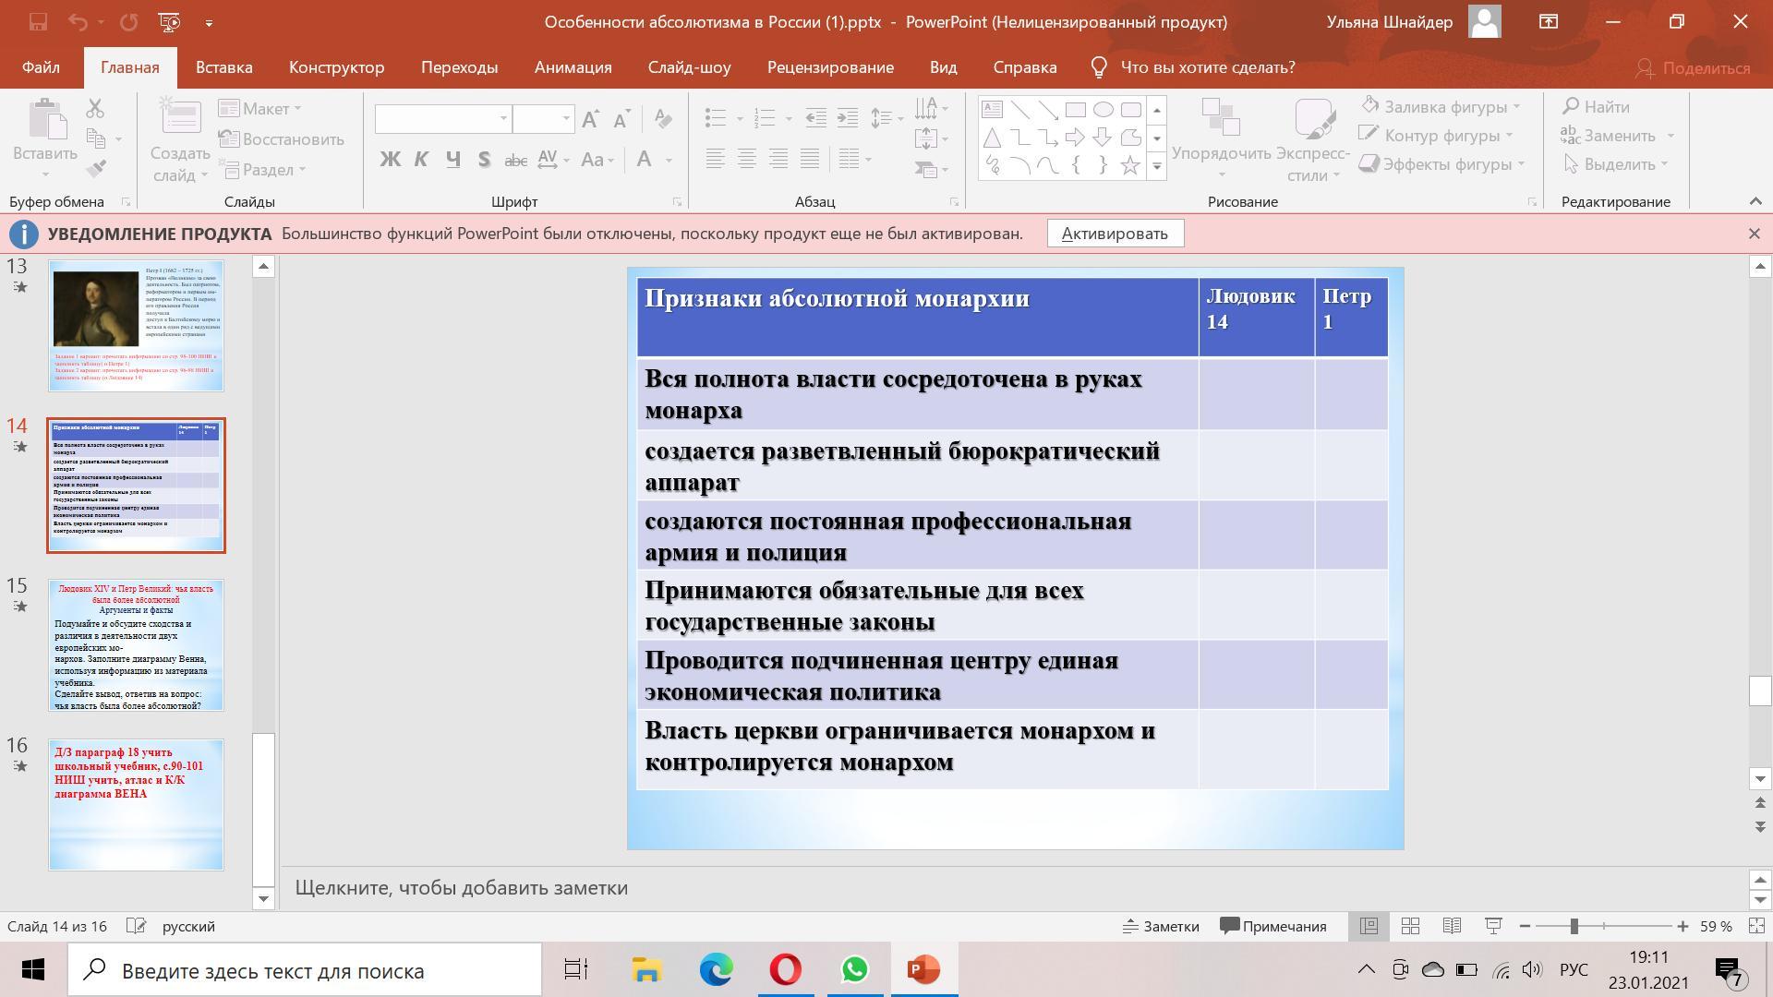Click the Активировать button
Image resolution: width=1773 pixels, height=997 pixels.
tap(1115, 234)
